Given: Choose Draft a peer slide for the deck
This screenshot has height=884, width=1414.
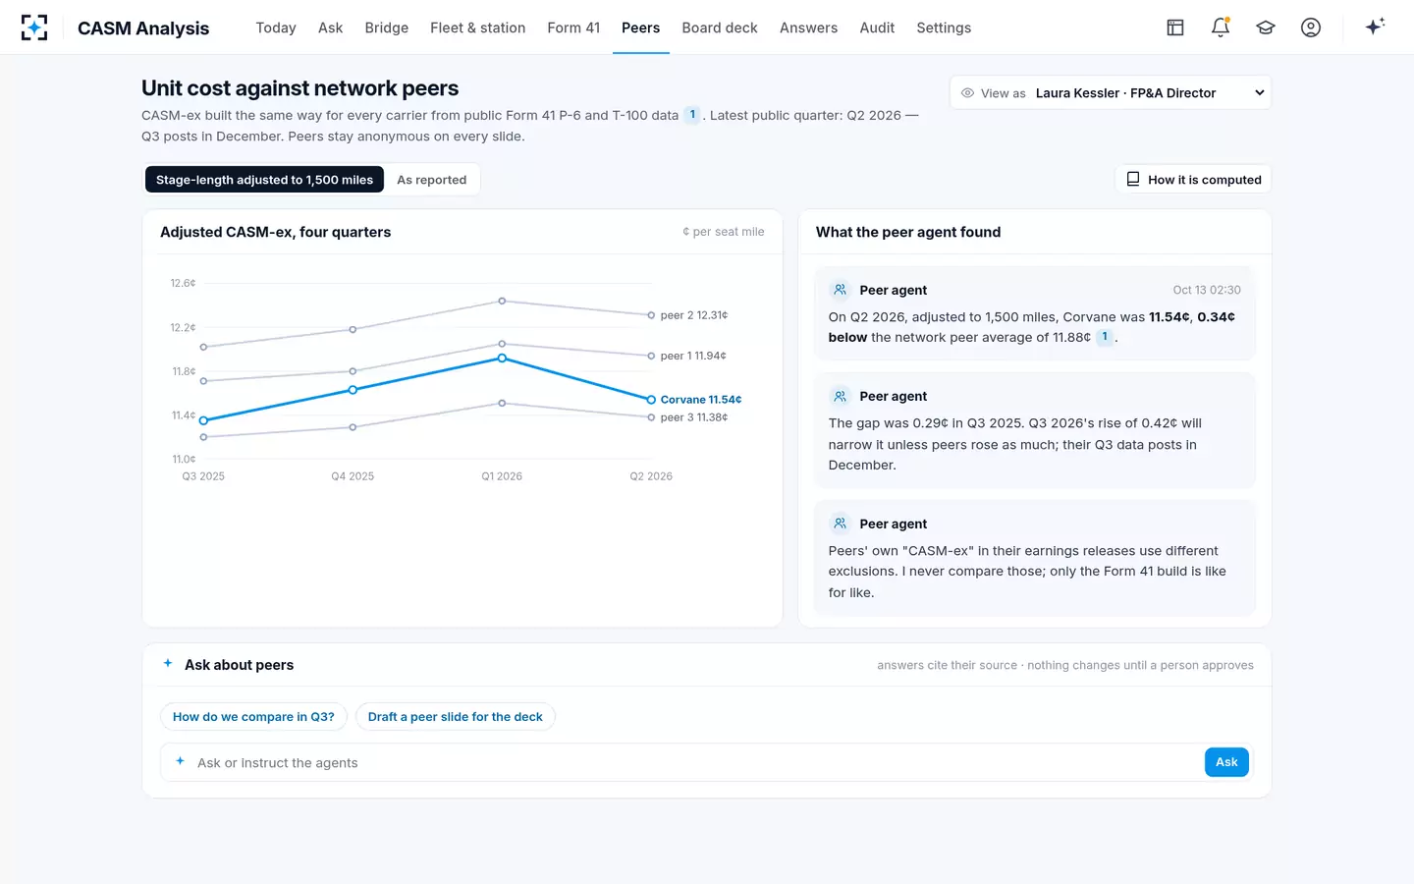Looking at the screenshot, I should [x=456, y=717].
